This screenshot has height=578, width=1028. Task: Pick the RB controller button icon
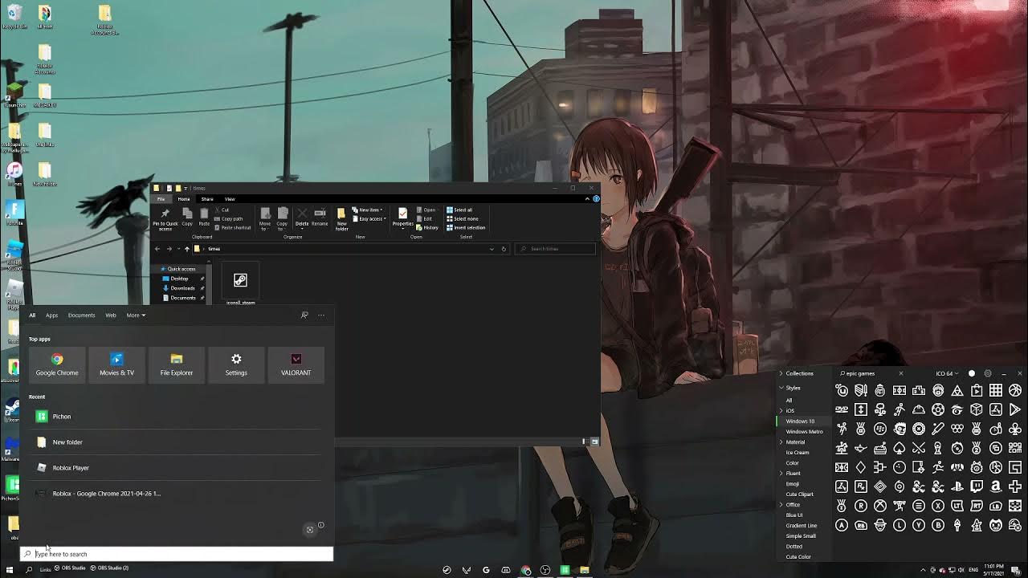(x=861, y=525)
